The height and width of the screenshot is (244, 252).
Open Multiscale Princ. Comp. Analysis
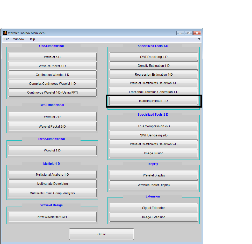click(52, 193)
